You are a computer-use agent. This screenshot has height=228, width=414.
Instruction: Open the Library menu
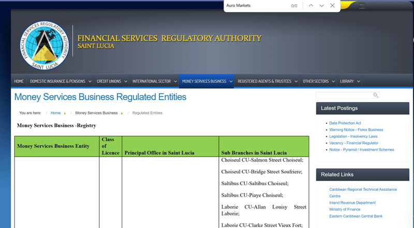coord(347,81)
